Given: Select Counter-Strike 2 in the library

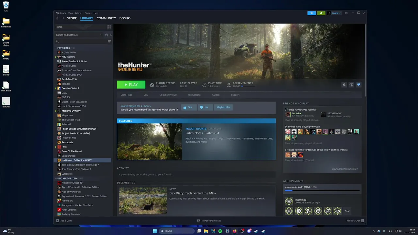Looking at the screenshot, I should (70, 88).
